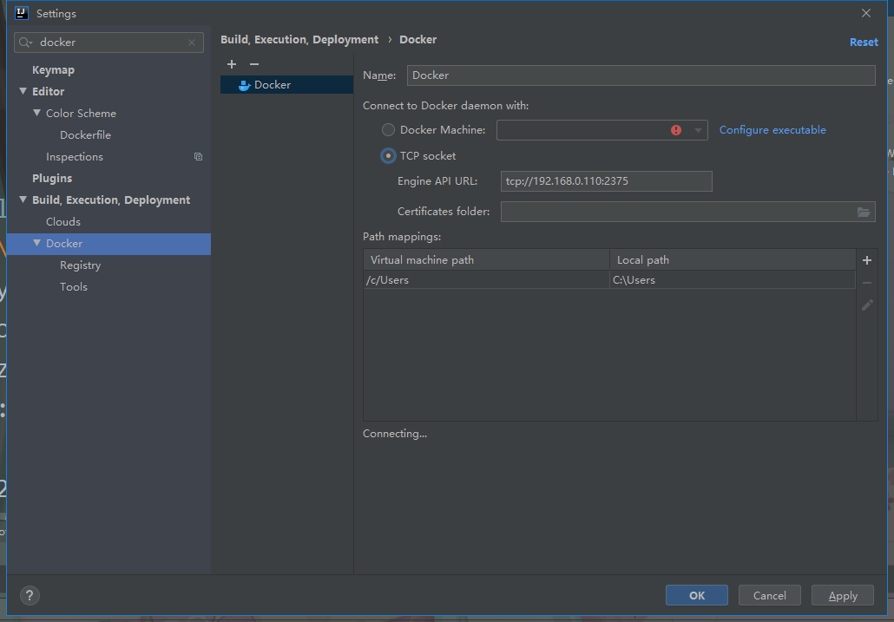This screenshot has width=894, height=622.
Task: Select the Docker Machine radio option
Action: [388, 130]
